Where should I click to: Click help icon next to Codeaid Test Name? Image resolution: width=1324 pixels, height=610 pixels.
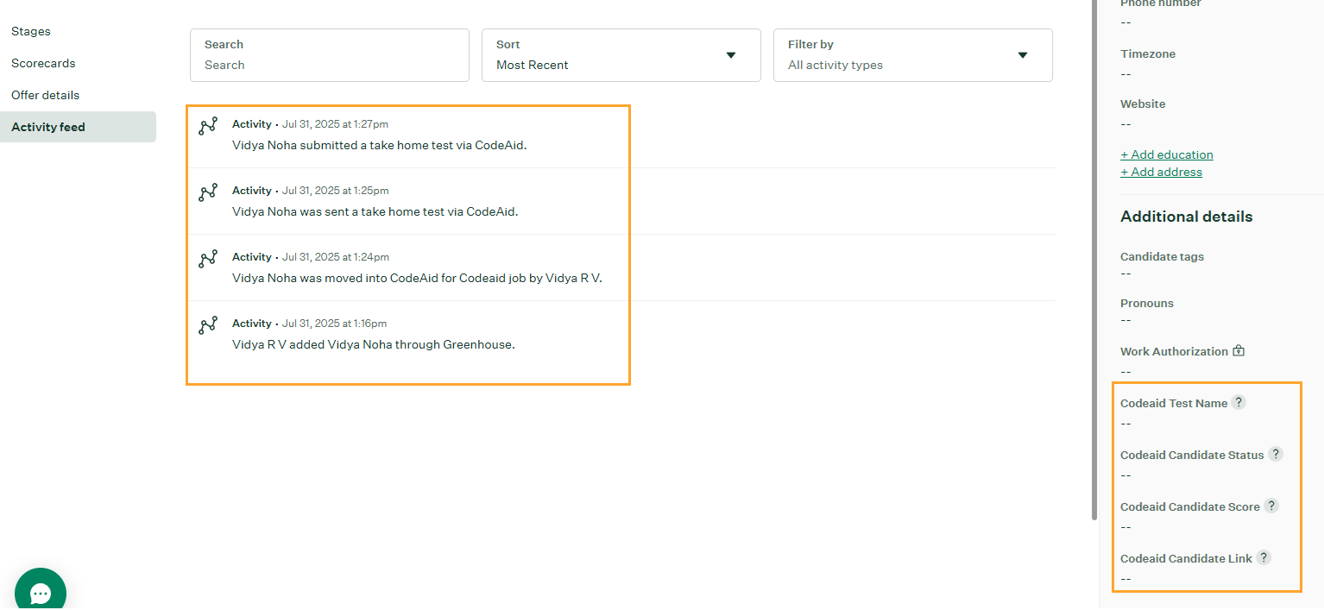pyautogui.click(x=1239, y=402)
